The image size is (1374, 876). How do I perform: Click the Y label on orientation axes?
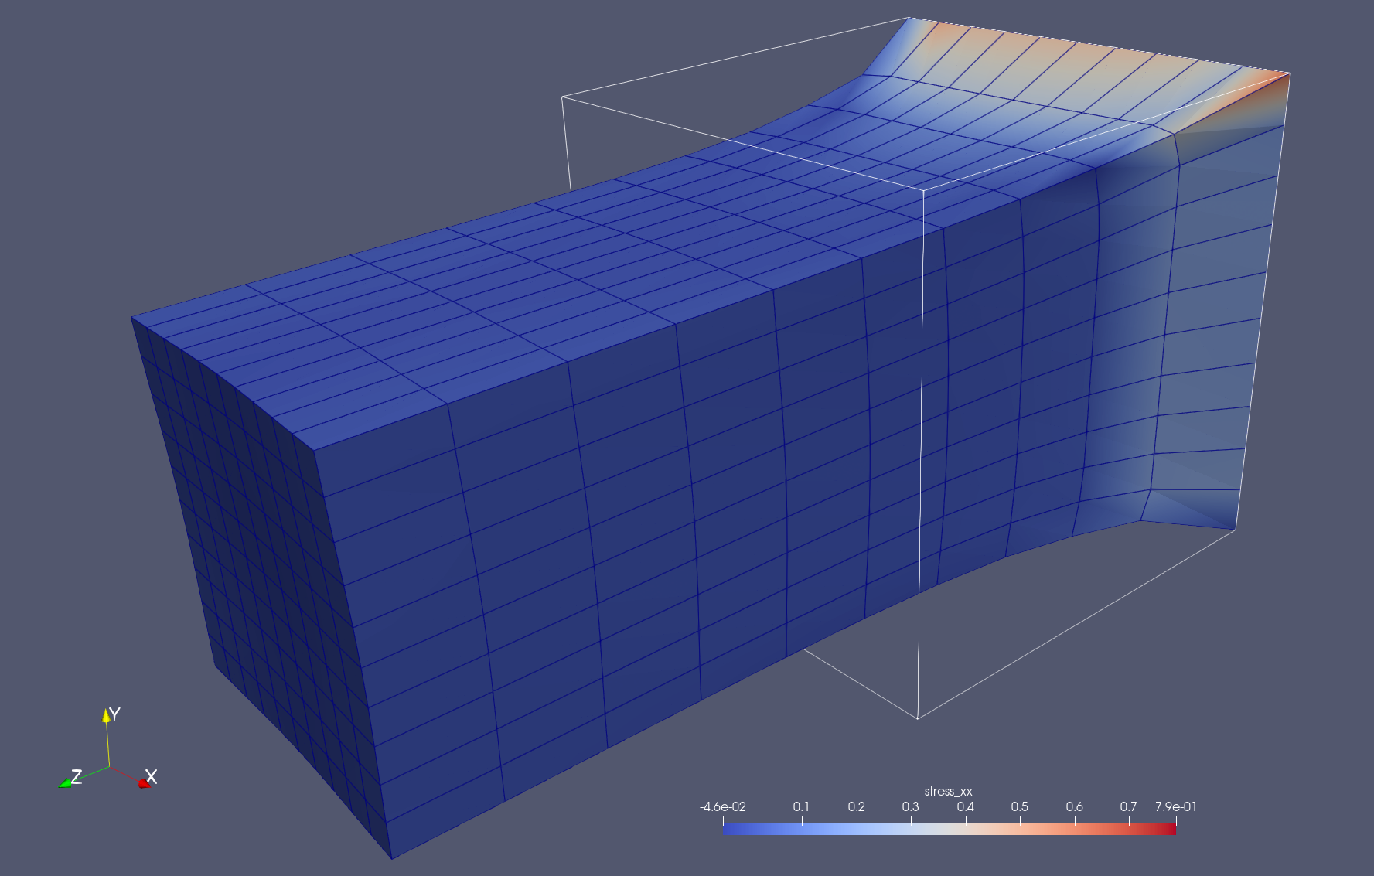(x=115, y=714)
